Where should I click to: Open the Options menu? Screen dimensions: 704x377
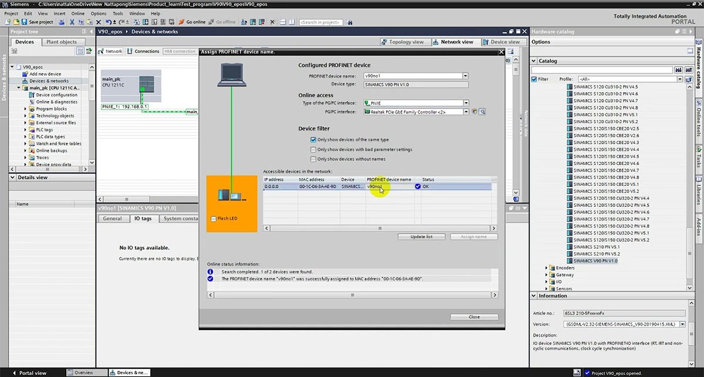coord(99,13)
